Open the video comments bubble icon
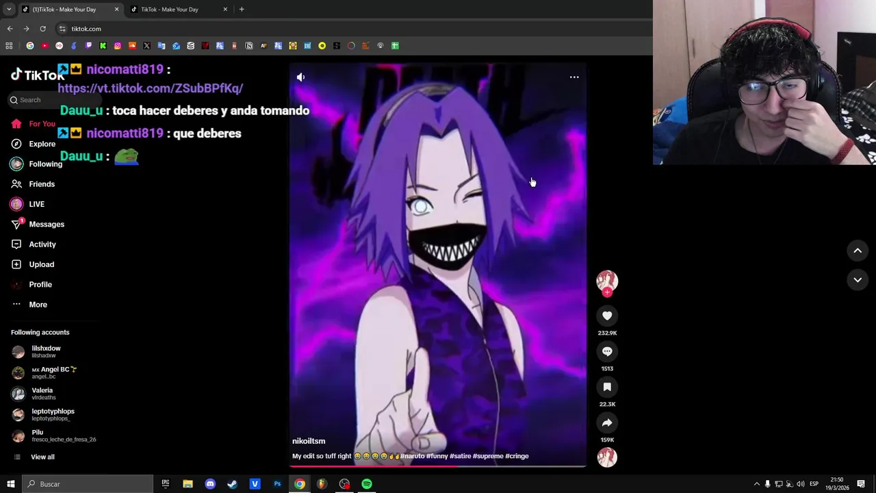The height and width of the screenshot is (493, 876). 607,351
